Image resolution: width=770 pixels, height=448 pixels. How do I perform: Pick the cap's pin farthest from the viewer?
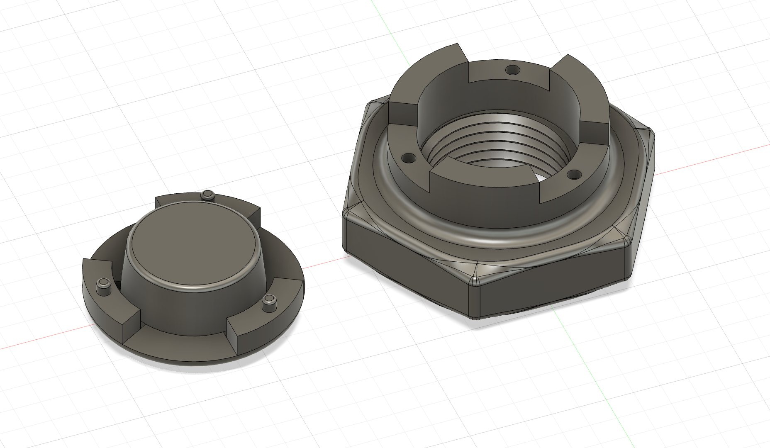click(207, 195)
